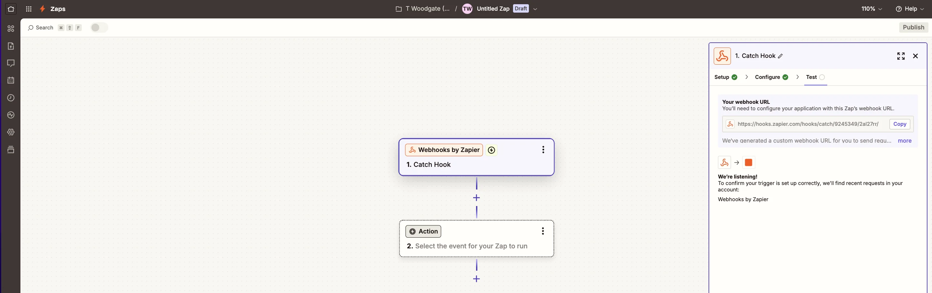Click the Zaps lightning bolt logo
The width and height of the screenshot is (932, 293).
(x=42, y=9)
